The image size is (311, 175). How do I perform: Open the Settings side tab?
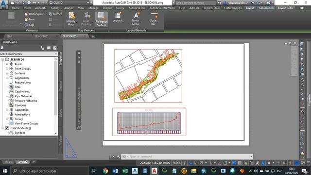pos(60,86)
